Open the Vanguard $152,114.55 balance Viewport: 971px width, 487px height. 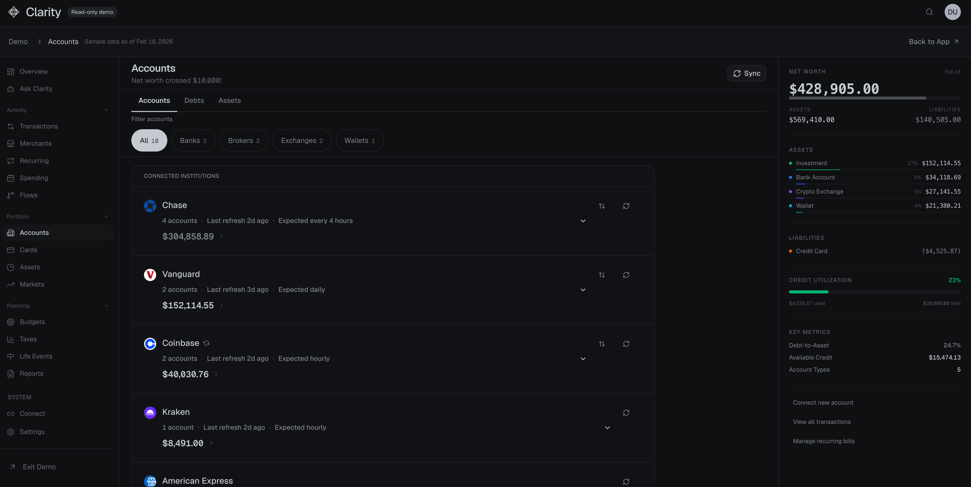pos(188,306)
